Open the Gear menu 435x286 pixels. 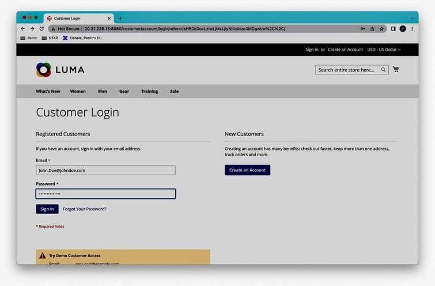pyautogui.click(x=124, y=91)
